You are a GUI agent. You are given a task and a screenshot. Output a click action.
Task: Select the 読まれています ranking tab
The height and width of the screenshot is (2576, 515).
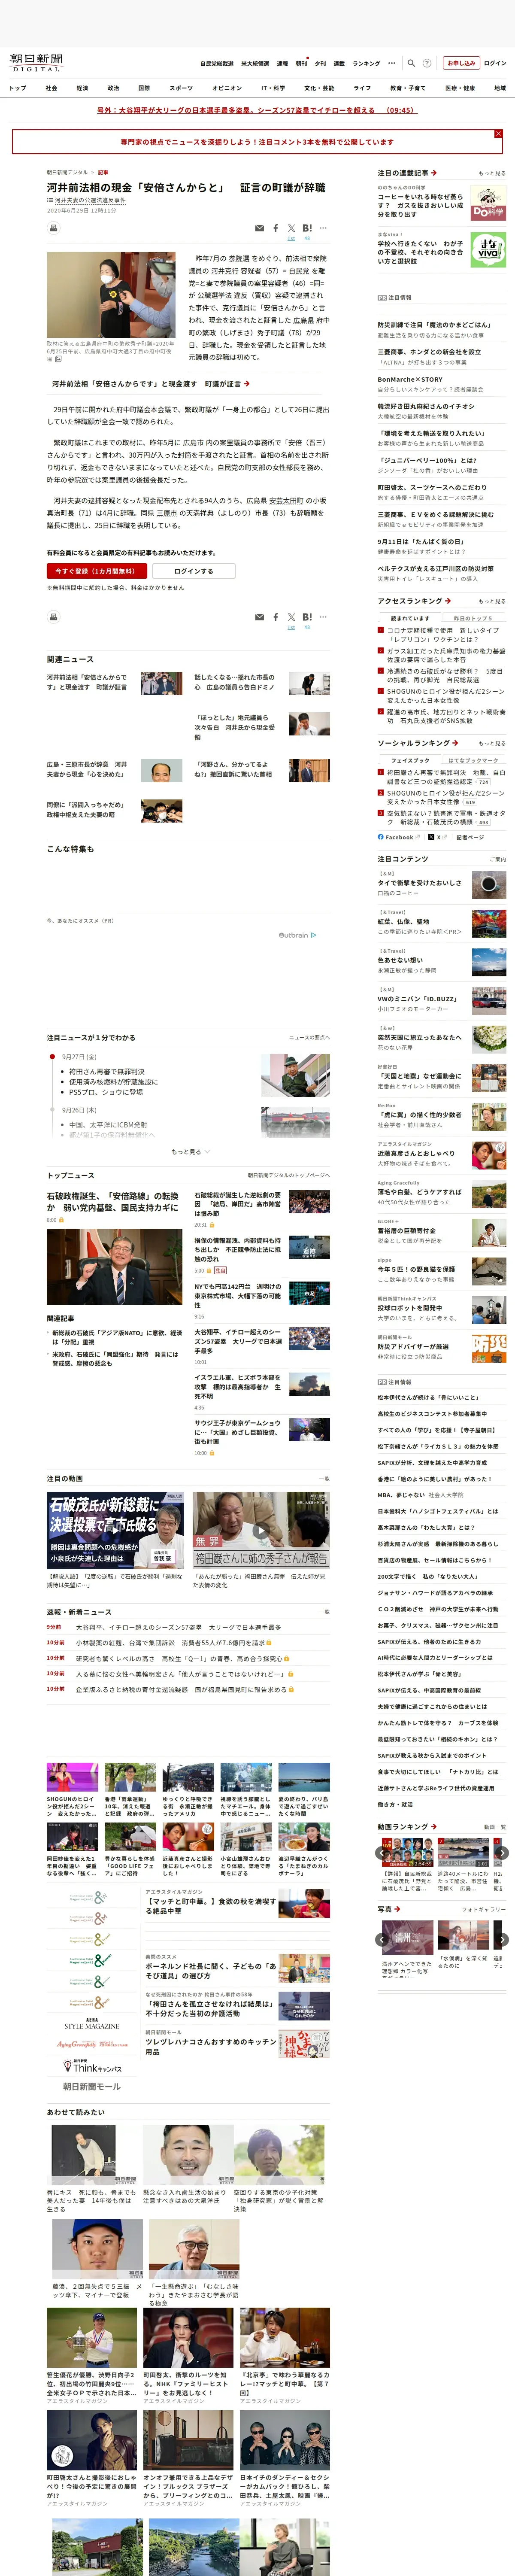(410, 618)
